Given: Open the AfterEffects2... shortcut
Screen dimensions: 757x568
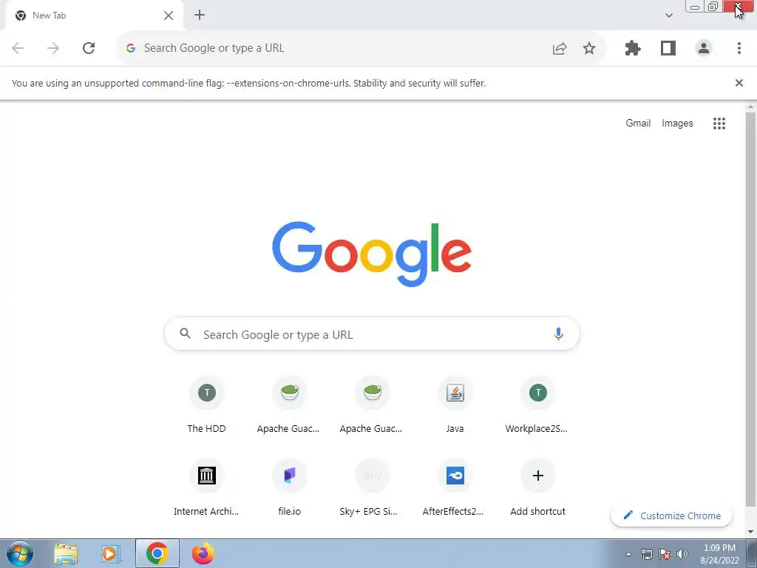Looking at the screenshot, I should tap(455, 488).
